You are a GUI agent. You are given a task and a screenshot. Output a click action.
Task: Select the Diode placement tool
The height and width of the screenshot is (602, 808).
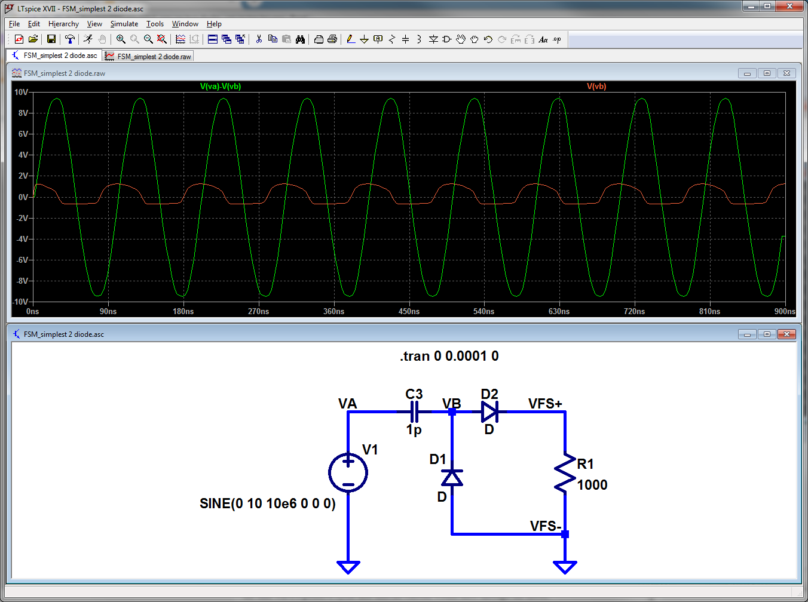coord(432,39)
